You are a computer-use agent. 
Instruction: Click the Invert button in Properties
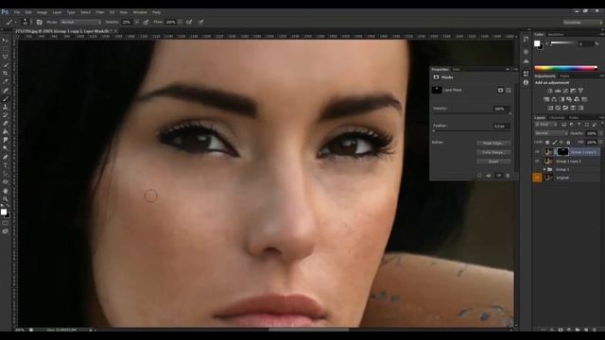click(493, 161)
